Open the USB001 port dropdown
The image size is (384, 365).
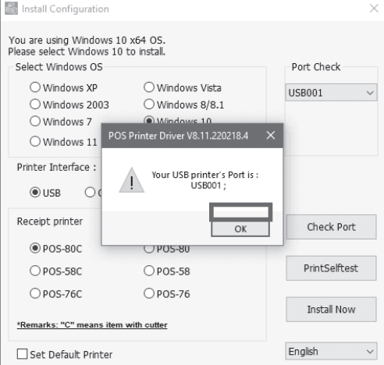pos(331,93)
